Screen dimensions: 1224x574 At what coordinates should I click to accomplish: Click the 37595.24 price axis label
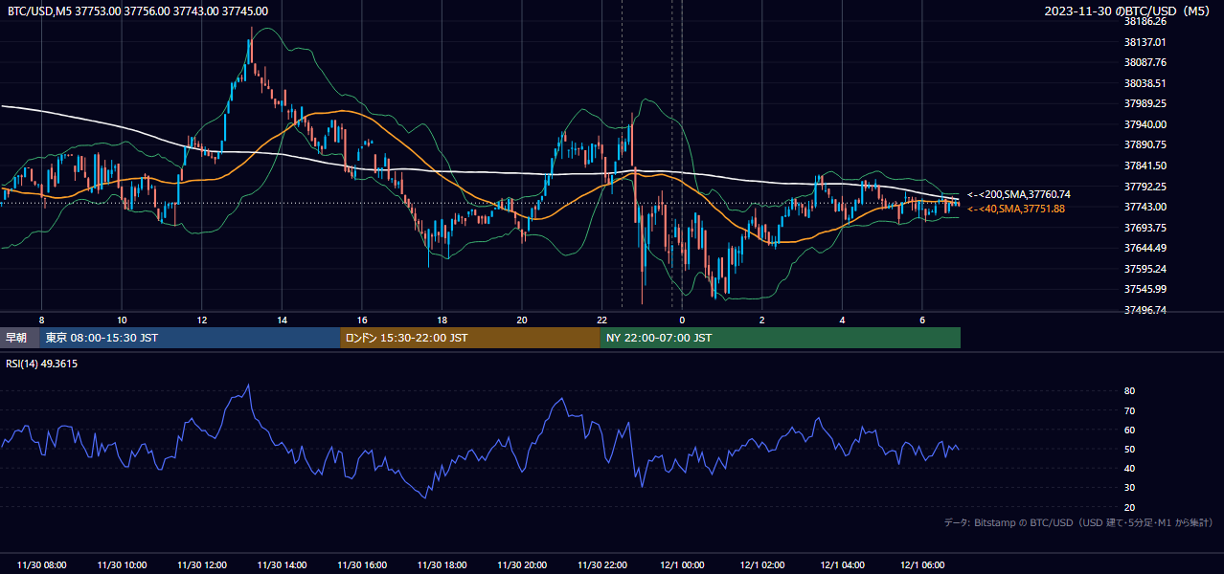click(x=1145, y=269)
